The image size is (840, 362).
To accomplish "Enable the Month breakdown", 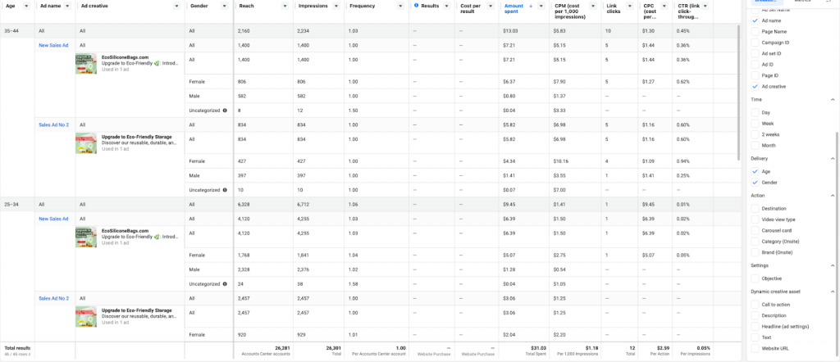I will 755,145.
